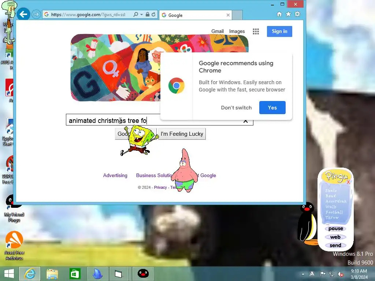The width and height of the screenshot is (375, 281).
Task: Click the Sign in button
Action: [279, 31]
